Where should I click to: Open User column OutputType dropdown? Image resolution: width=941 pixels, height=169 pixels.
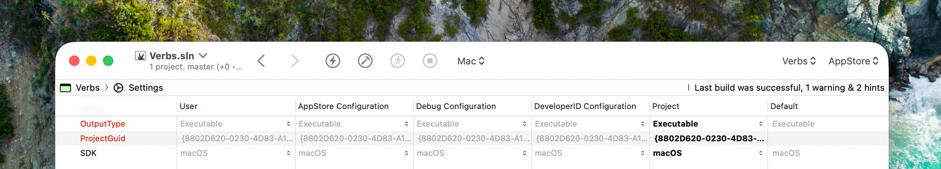pos(235,124)
